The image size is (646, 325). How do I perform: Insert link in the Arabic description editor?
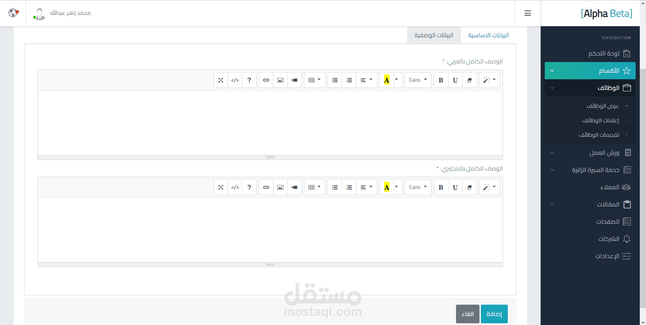click(266, 80)
